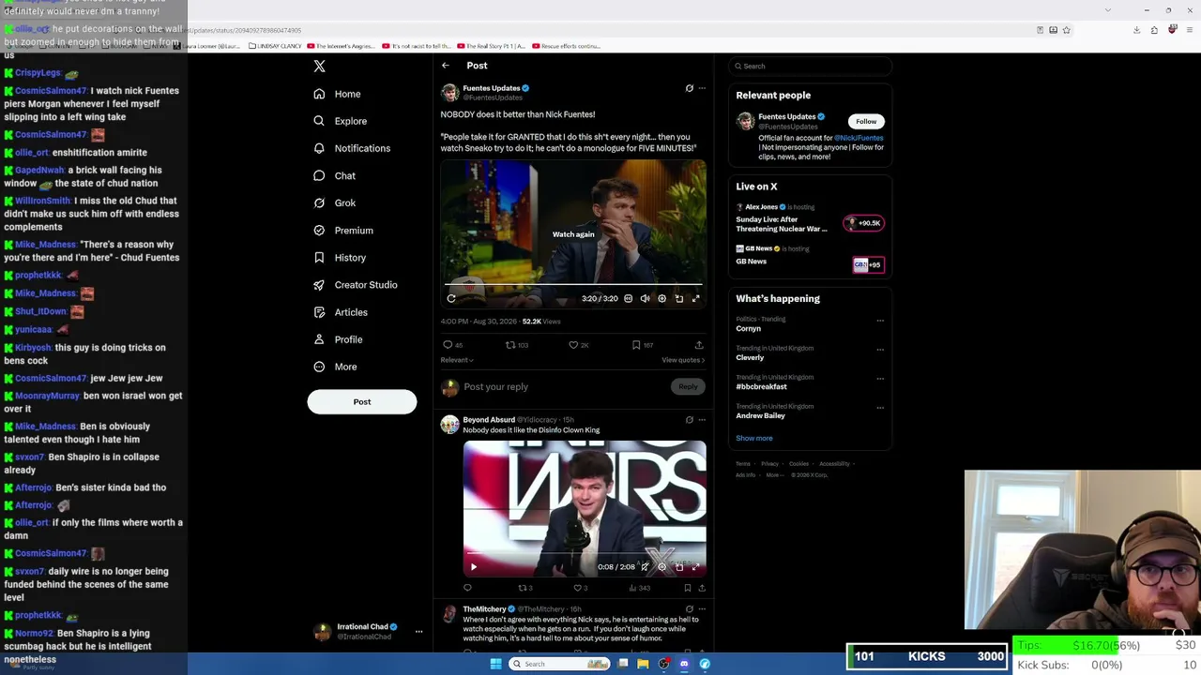
Task: Open the History icon in sidebar
Action: 319,258
